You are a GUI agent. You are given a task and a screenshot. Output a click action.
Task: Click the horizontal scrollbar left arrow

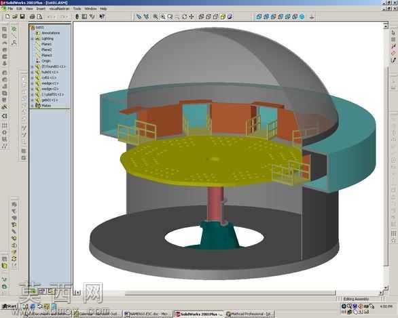(77, 293)
